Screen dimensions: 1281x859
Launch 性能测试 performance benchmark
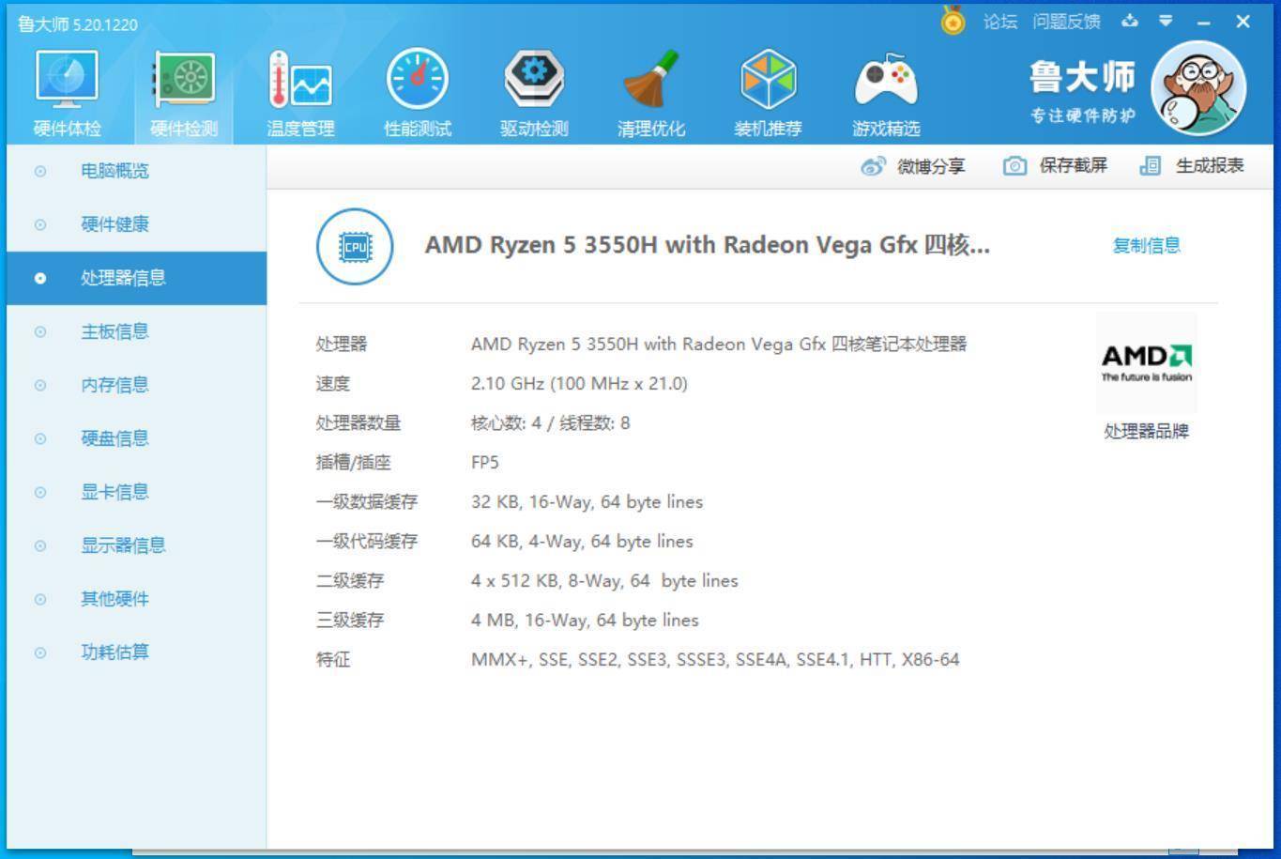click(418, 94)
